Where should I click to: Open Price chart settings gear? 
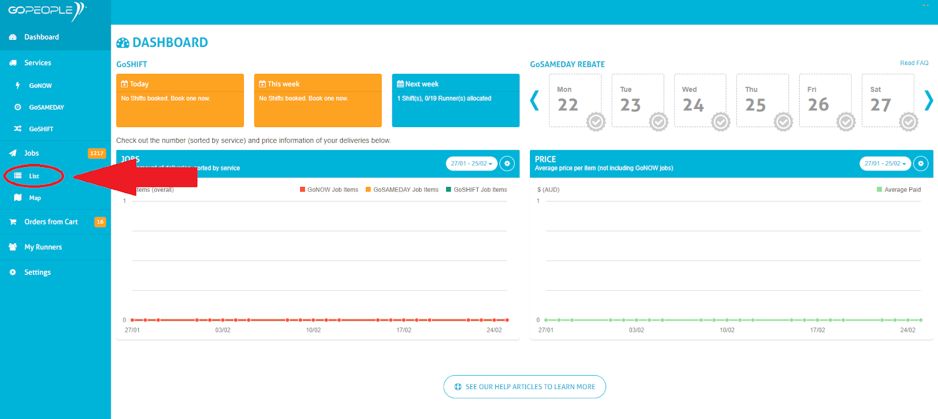(x=921, y=163)
